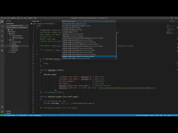The width and height of the screenshot is (178, 133).
Task: Open GoogleChart.php in the views folder
Action: pyautogui.click(x=16, y=42)
